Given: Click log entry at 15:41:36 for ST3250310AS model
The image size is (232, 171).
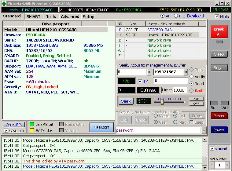Looking at the screenshot, I should click(102, 151).
